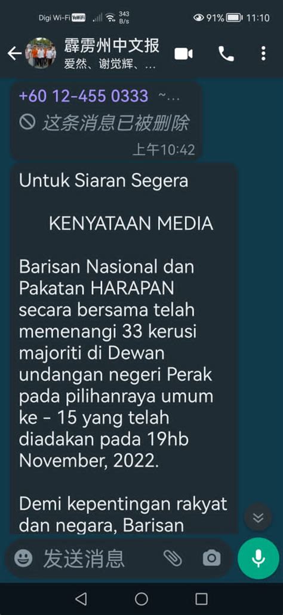This screenshot has width=283, height=615.
Task: Open the emoji picker
Action: (23, 558)
